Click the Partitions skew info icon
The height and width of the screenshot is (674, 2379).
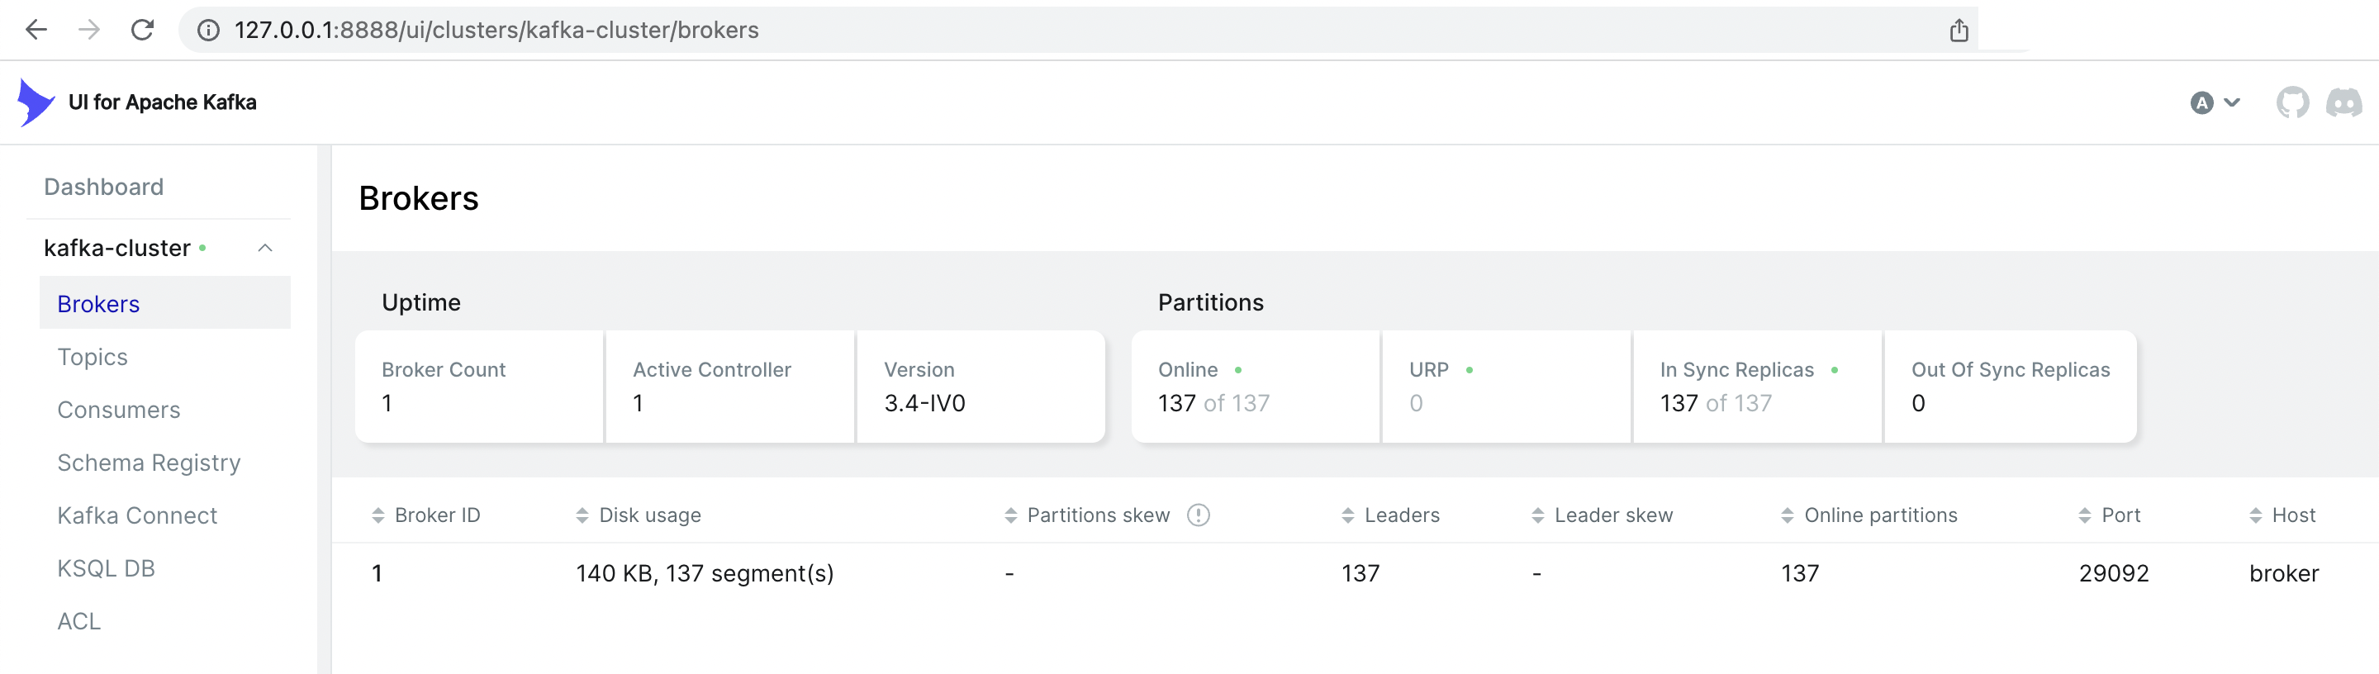pos(1198,515)
